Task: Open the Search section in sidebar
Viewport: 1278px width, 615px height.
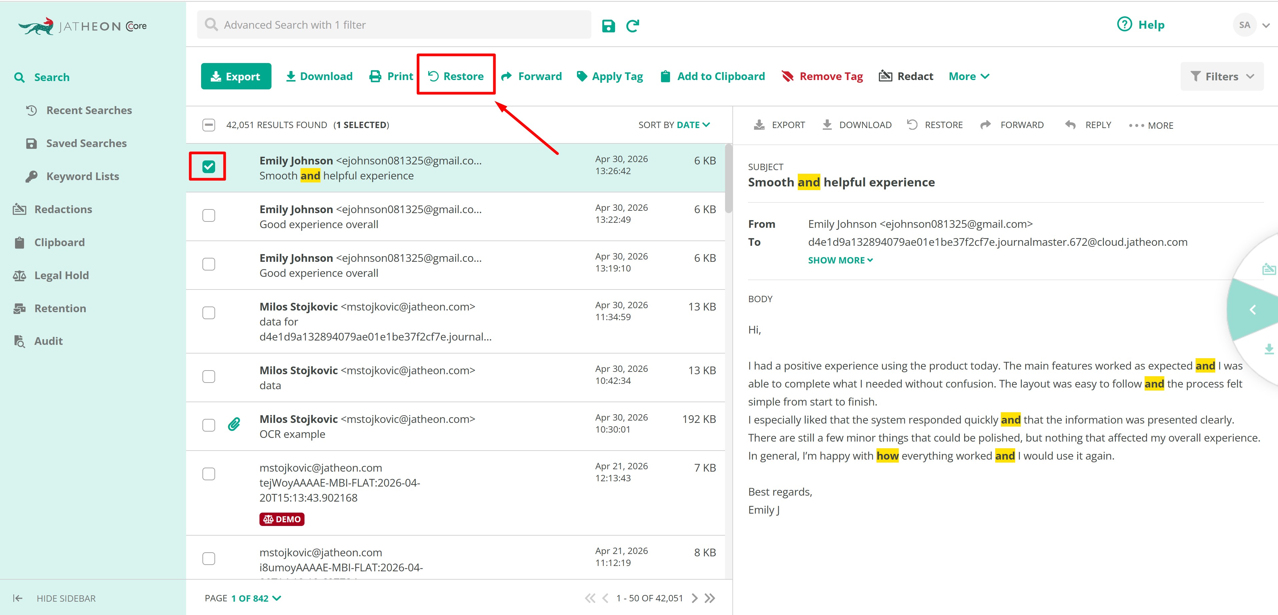Action: pos(42,77)
